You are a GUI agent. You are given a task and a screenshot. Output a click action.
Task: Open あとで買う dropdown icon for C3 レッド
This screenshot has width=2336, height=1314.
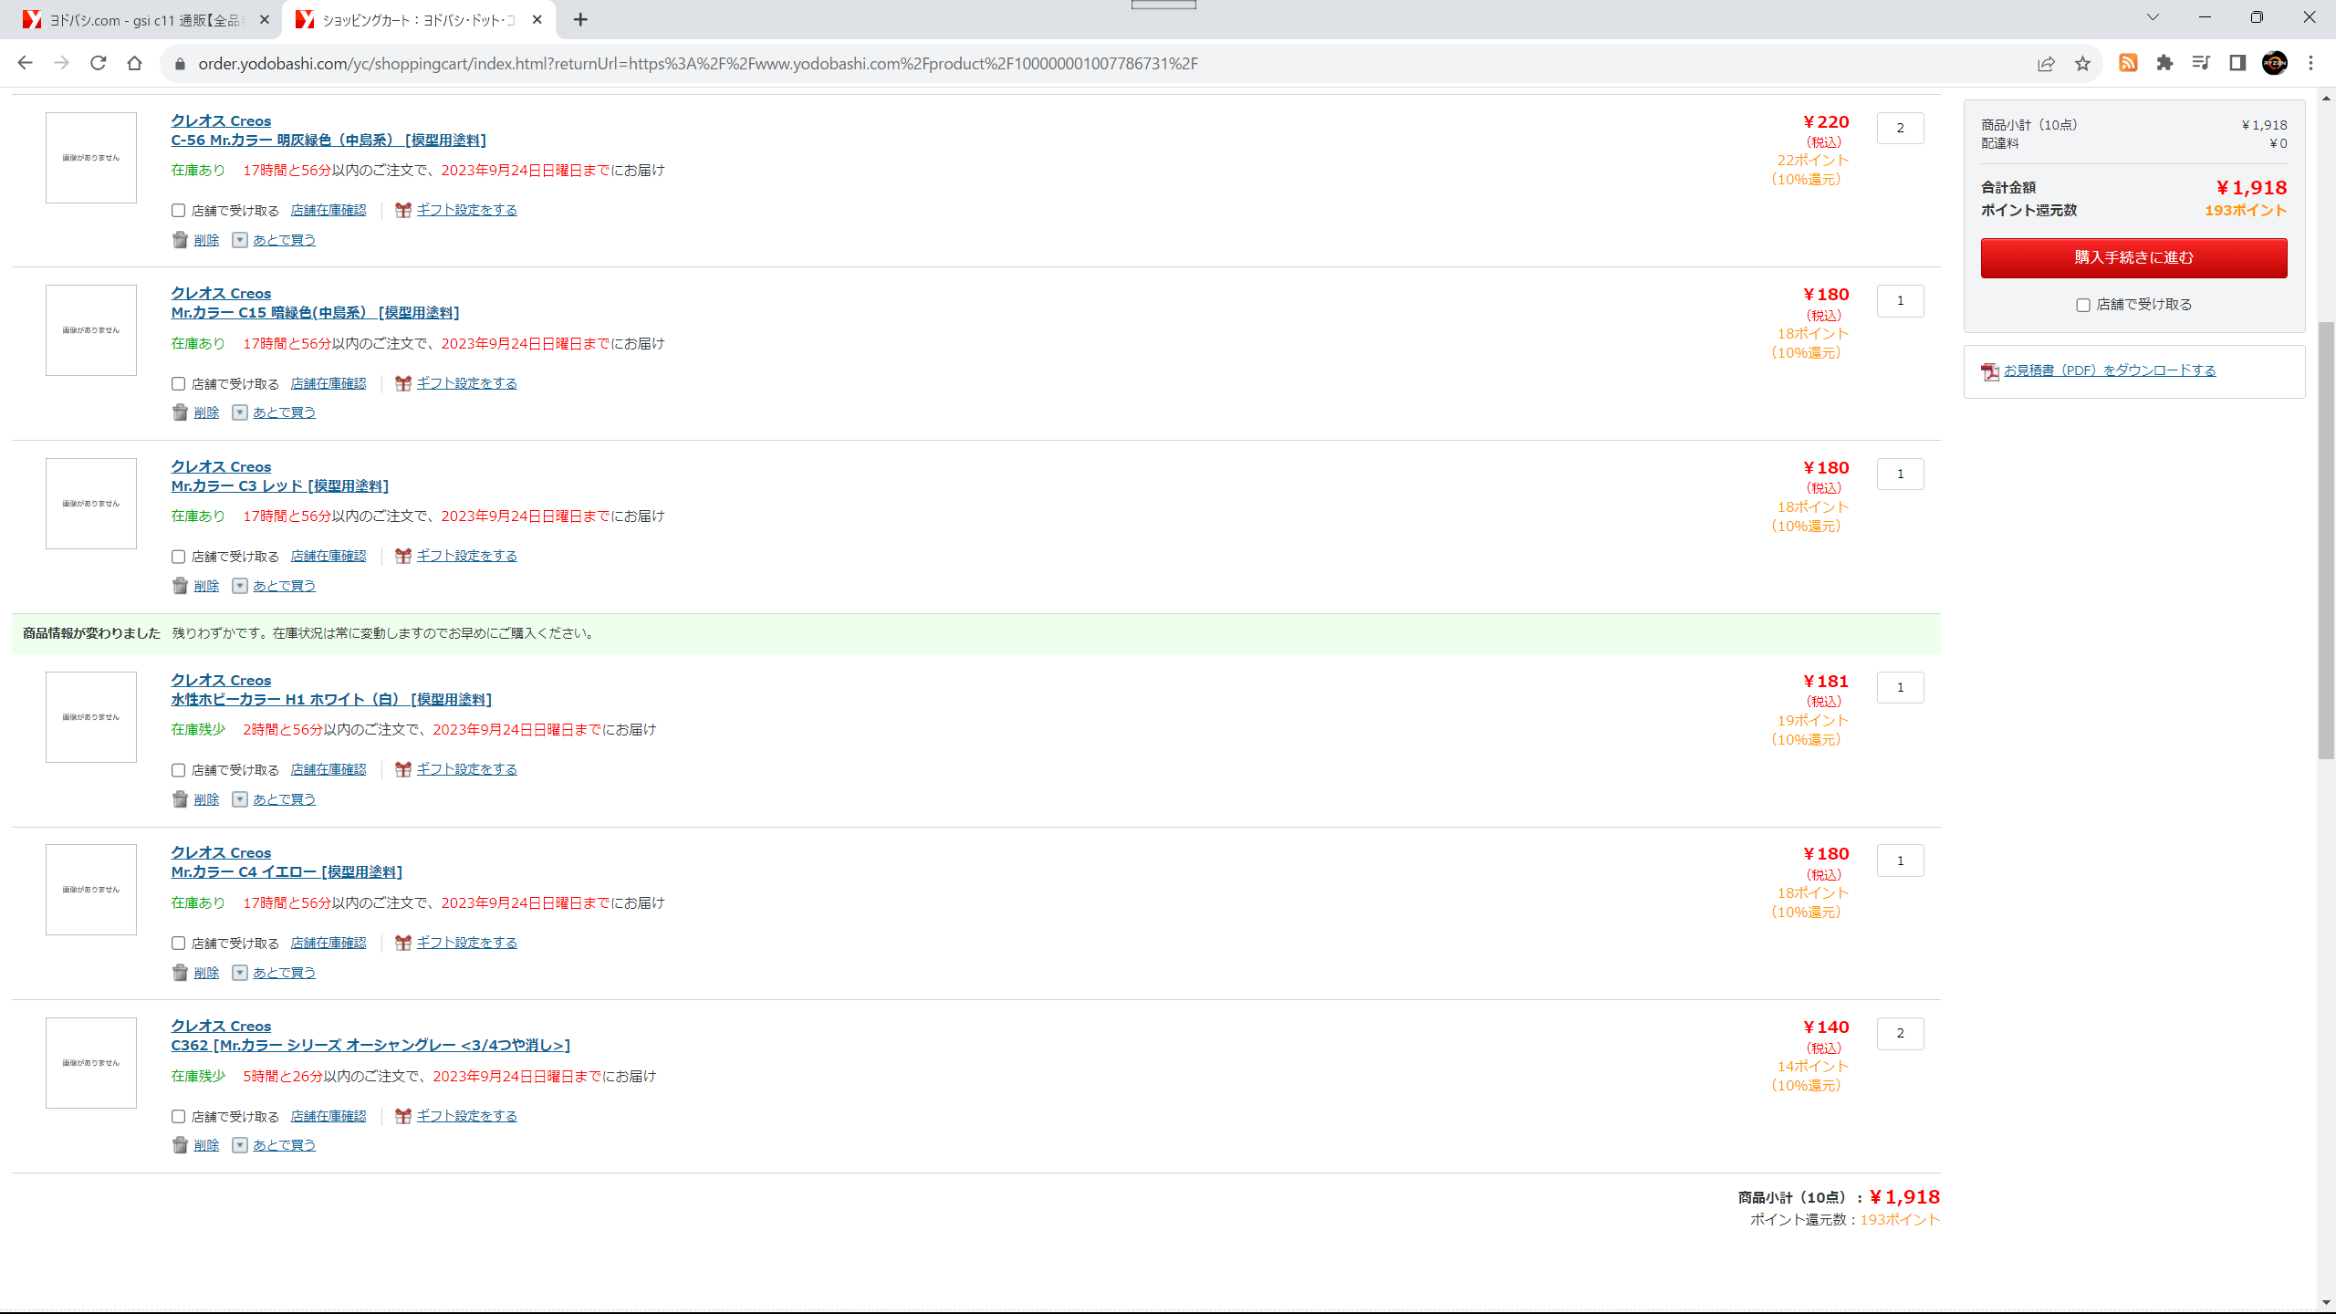pos(240,586)
